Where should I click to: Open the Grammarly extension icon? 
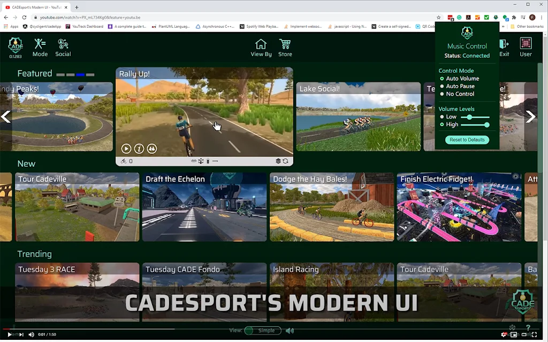[459, 17]
